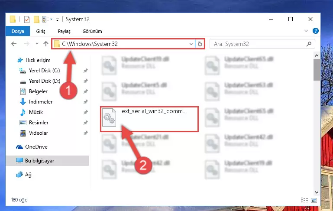This screenshot has width=333, height=211.
Task: Open the Customize Quick Access Toolbar arrow
Action: click(57, 20)
